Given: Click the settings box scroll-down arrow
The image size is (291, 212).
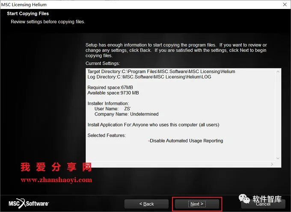Looking at the screenshot, I should (278, 158).
